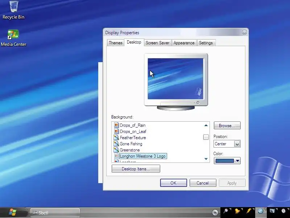Go to the Appearance tab

click(x=184, y=43)
